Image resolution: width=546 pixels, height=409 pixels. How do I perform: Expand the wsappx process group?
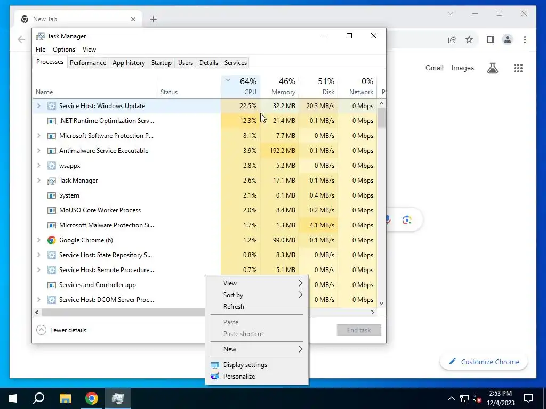click(38, 166)
